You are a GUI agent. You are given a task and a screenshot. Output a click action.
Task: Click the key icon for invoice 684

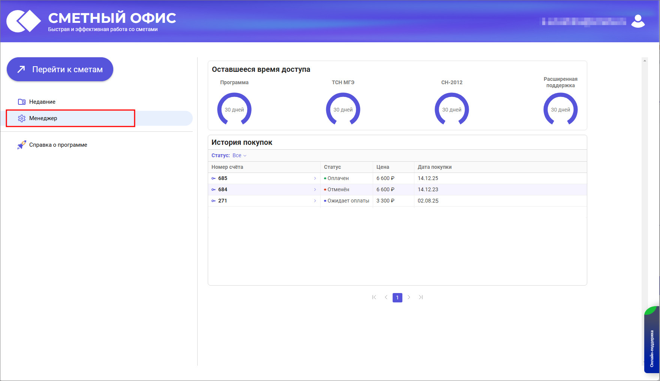click(213, 190)
